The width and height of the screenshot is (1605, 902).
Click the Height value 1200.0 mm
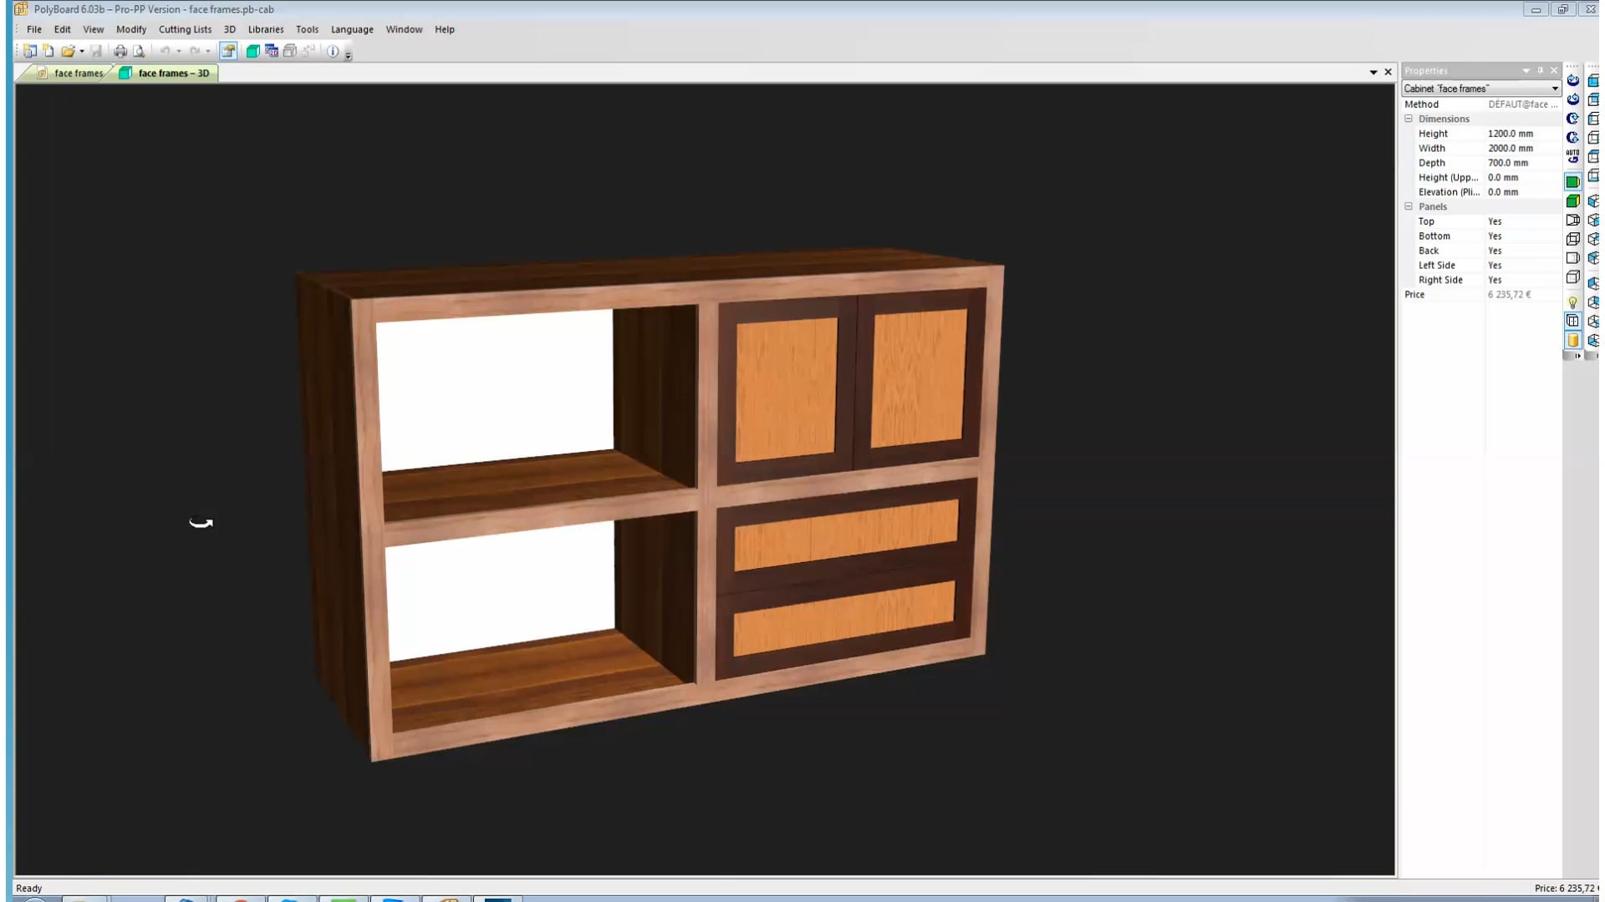[1510, 134]
